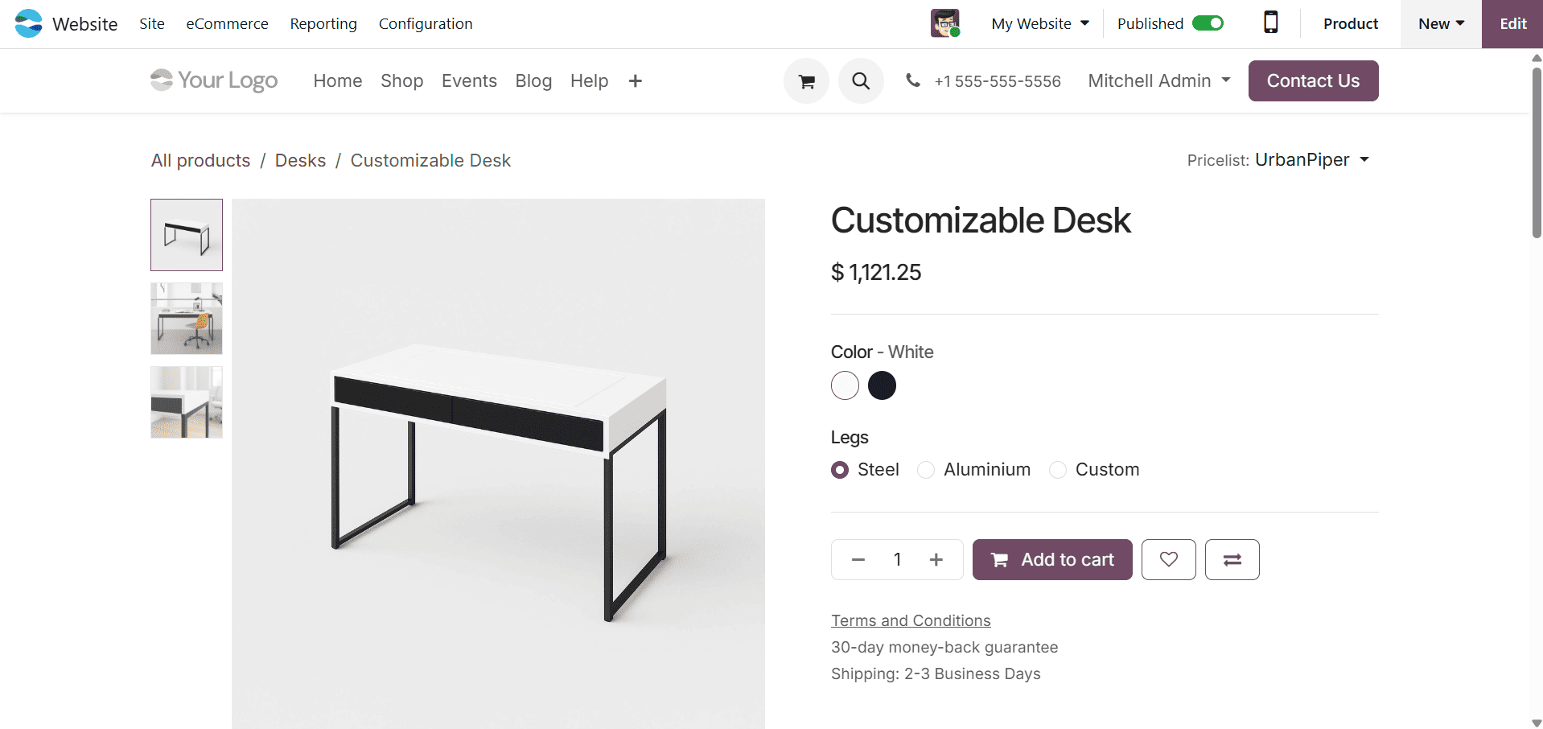
Task: Select the black color swatch
Action: coord(882,385)
